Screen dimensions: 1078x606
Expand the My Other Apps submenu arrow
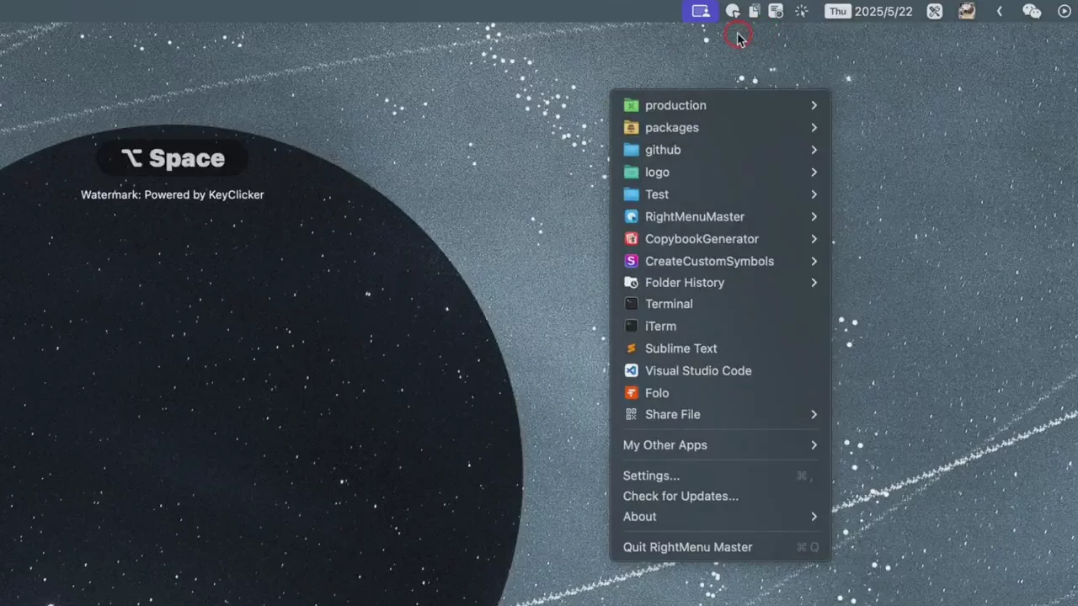(814, 445)
